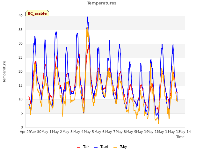The width and height of the screenshot is (204, 153).
Task: Click the Time x-axis title
Action: click(180, 137)
